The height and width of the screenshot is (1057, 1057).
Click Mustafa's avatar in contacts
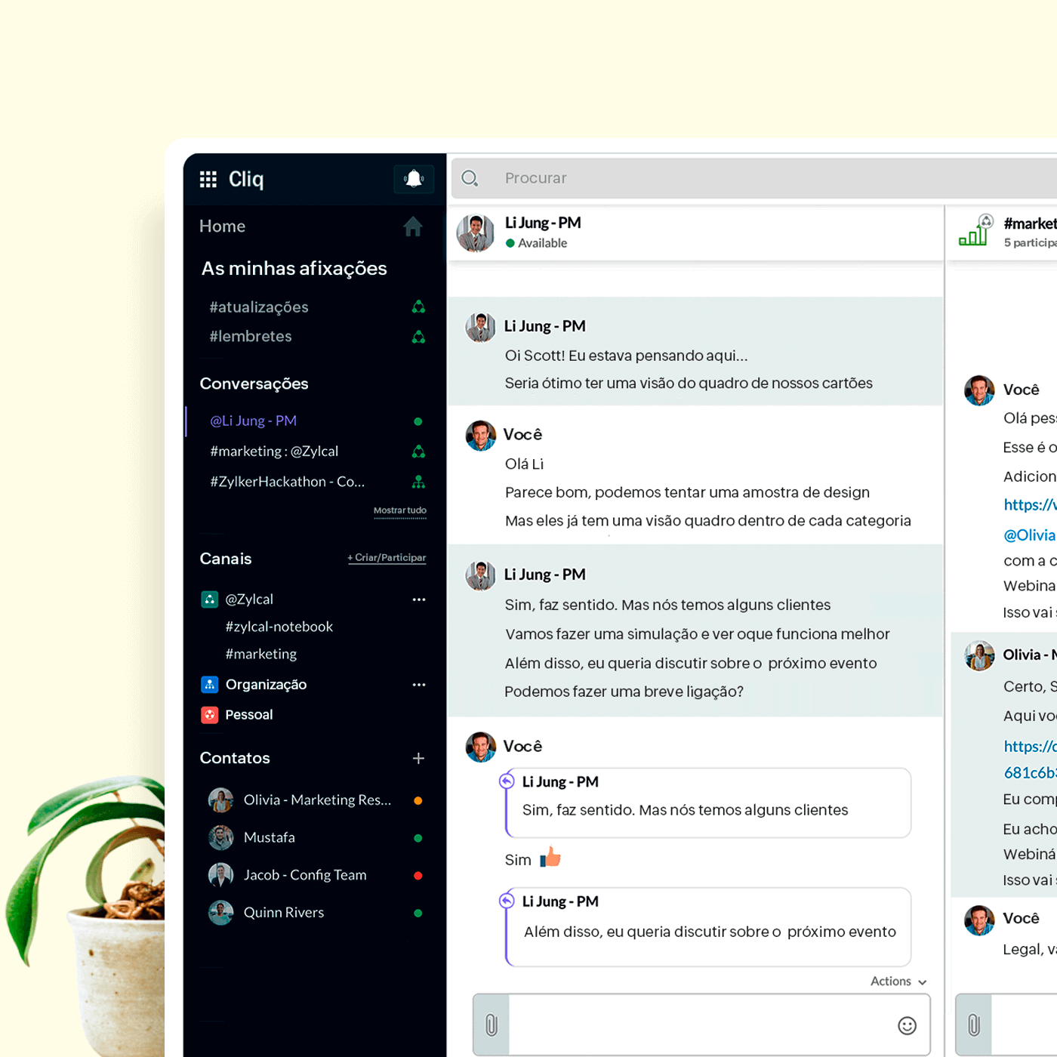point(220,838)
